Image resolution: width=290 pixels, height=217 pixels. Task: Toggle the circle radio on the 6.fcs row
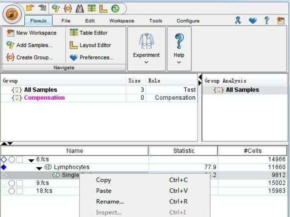12,160
